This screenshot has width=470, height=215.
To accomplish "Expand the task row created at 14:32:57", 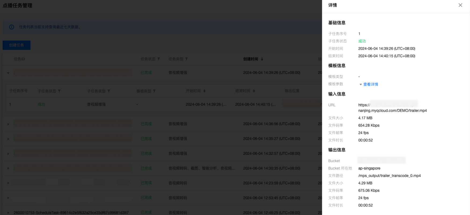I will (x=8, y=154).
